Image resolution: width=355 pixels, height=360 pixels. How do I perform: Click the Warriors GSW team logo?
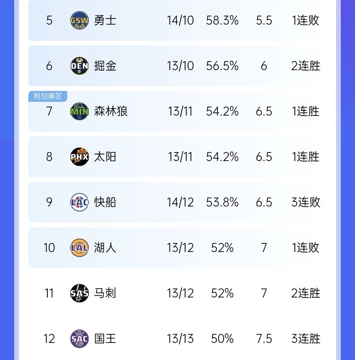tap(80, 20)
